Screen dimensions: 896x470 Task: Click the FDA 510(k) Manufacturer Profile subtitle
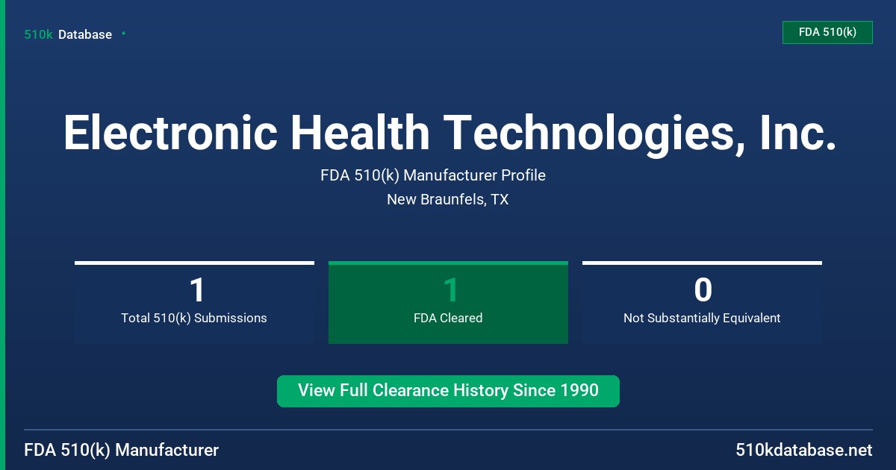(x=433, y=175)
